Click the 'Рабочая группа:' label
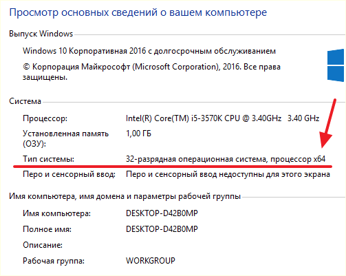This screenshot has height=276, width=346. 54,261
